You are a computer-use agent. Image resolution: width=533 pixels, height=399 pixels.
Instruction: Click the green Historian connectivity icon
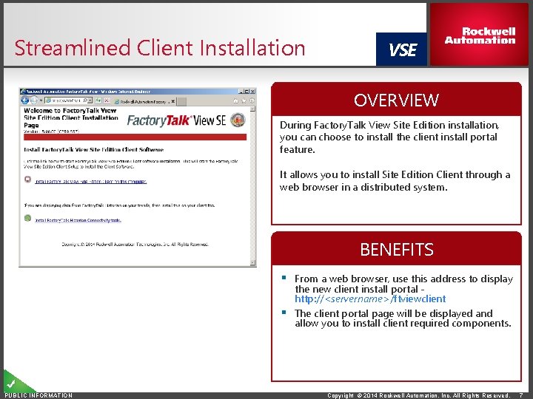(28, 218)
